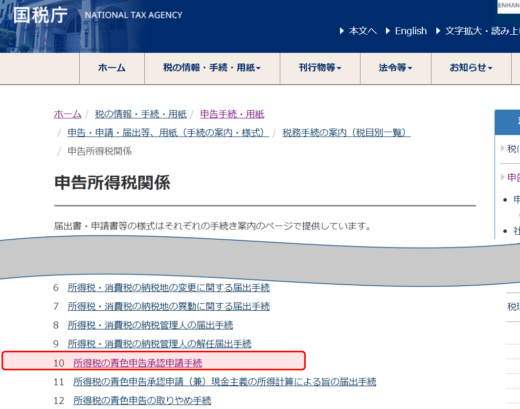
Task: Open item 12 青色申告の取りやめ手続
Action: (x=142, y=401)
